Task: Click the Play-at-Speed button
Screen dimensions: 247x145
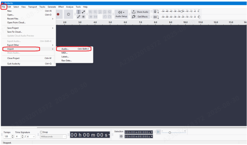Action: [x=158, y=132]
